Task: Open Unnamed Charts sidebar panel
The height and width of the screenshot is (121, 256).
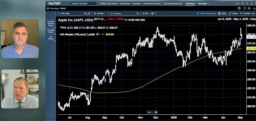Action: click(x=51, y=31)
